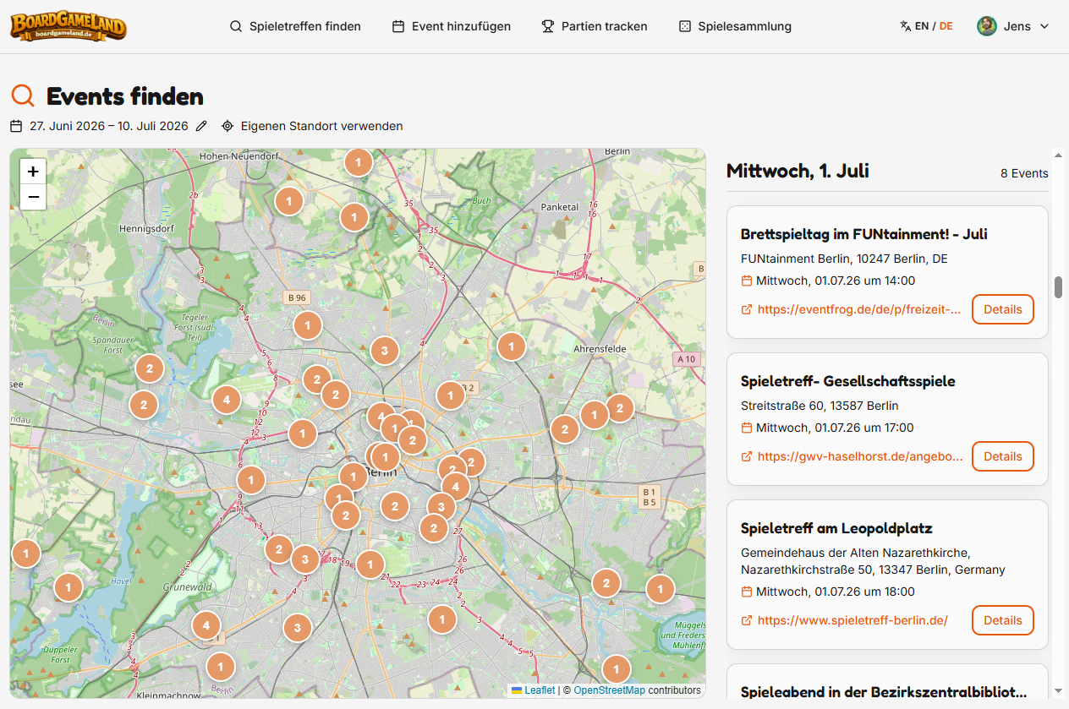This screenshot has height=709, width=1069.
Task: Open gwv-haselhorst.de link for Spieletreff
Action: point(860,456)
